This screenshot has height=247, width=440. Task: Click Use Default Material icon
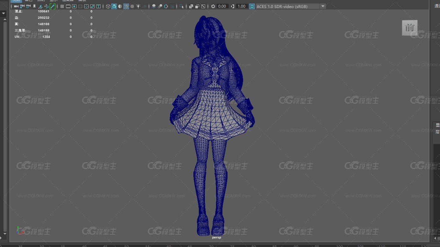coord(120,6)
